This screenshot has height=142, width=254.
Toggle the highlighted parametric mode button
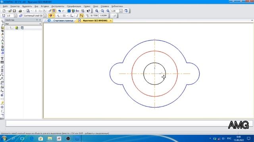point(81,16)
